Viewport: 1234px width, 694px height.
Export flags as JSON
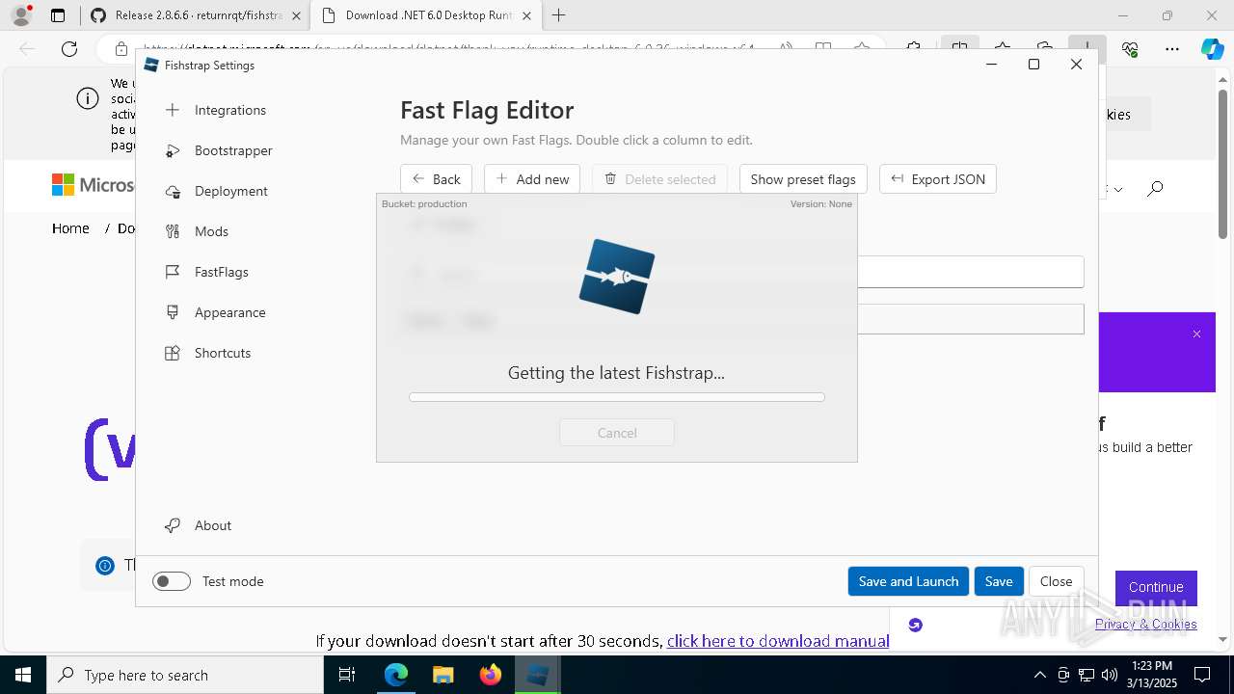click(937, 179)
